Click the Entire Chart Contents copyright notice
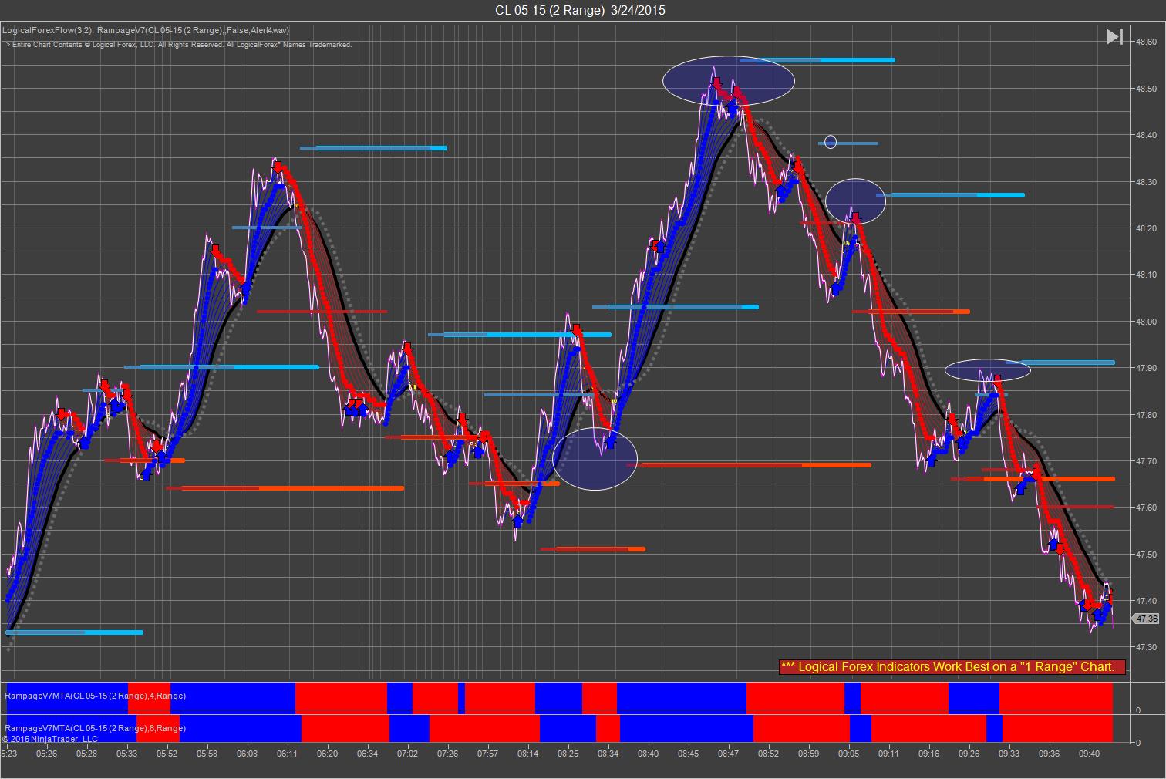 click(179, 45)
